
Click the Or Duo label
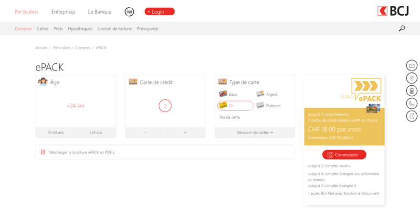pos(346,97)
